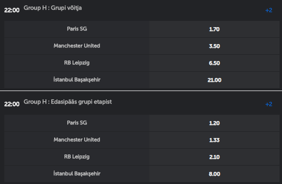Select RB Leipzig group winner odds 6.50
This screenshot has width=282, height=184.
[214, 63]
